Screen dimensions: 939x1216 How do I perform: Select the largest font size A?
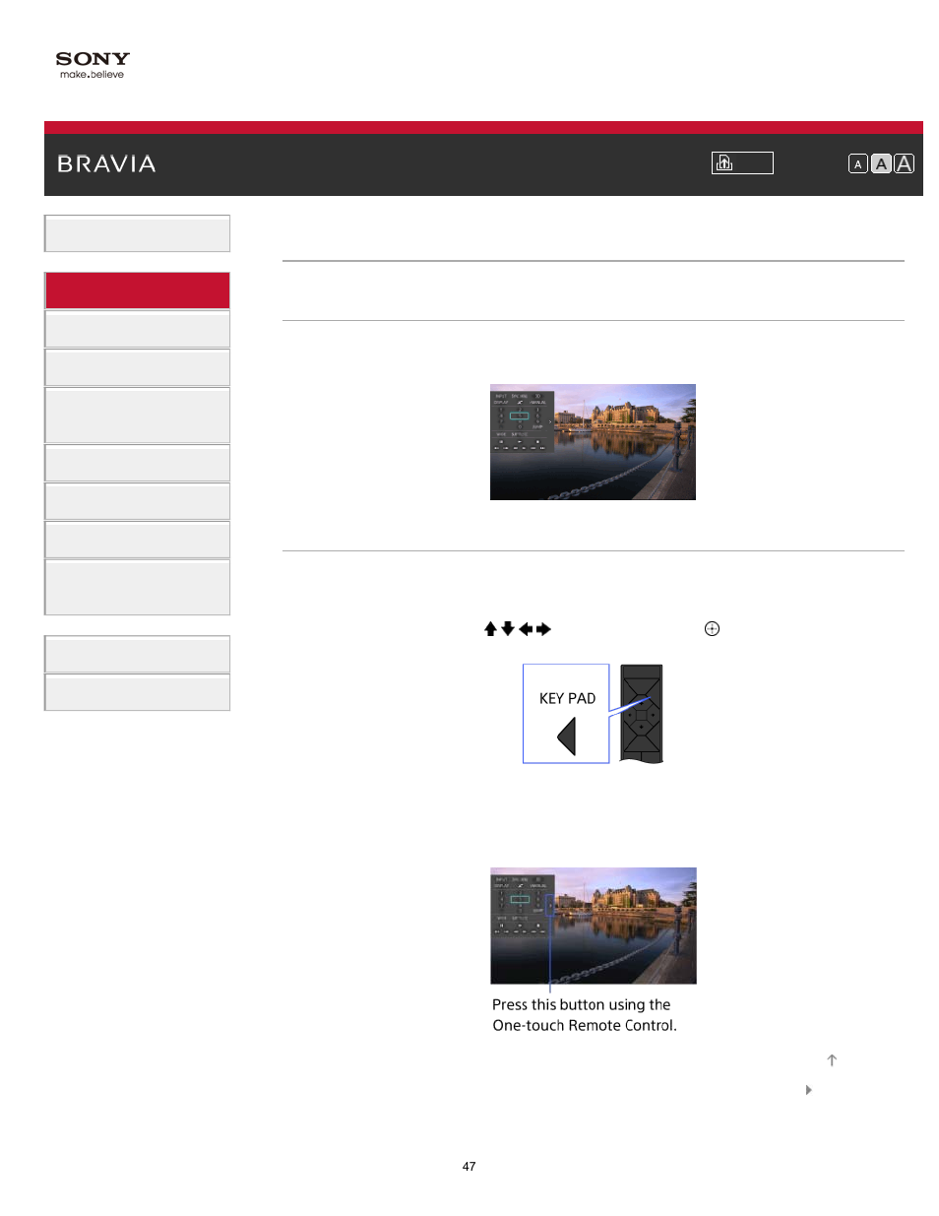coord(904,163)
